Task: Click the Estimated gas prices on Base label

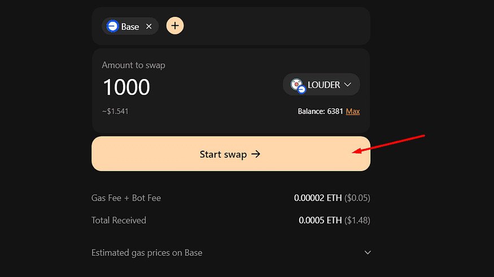Action: 147,253
